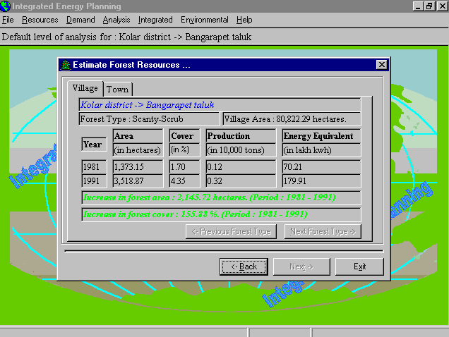449x337 pixels.
Task: Restore down the main application window
Action: coord(429,6)
